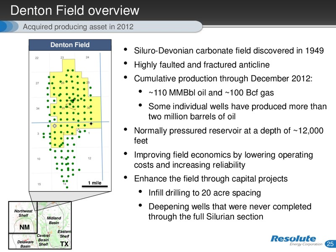
Task: Click 'Normally pressured reservoir at a depth' bullet
Action: [x=228, y=136]
